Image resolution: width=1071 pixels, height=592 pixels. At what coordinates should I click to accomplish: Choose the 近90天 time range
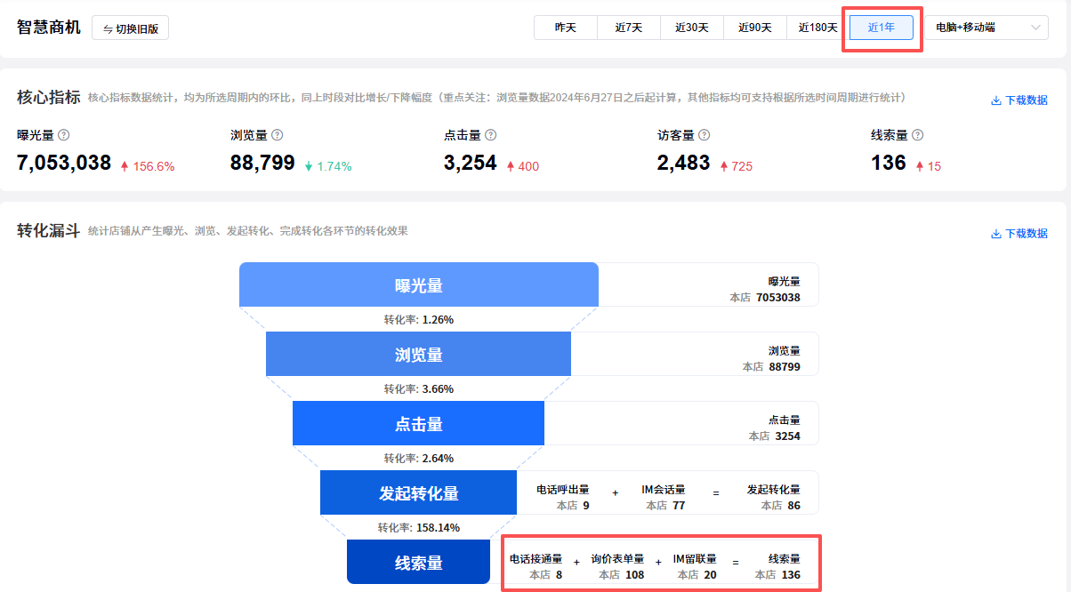(x=755, y=28)
